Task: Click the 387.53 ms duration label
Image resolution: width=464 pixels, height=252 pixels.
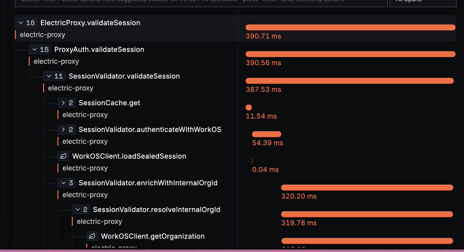Action: tap(263, 90)
